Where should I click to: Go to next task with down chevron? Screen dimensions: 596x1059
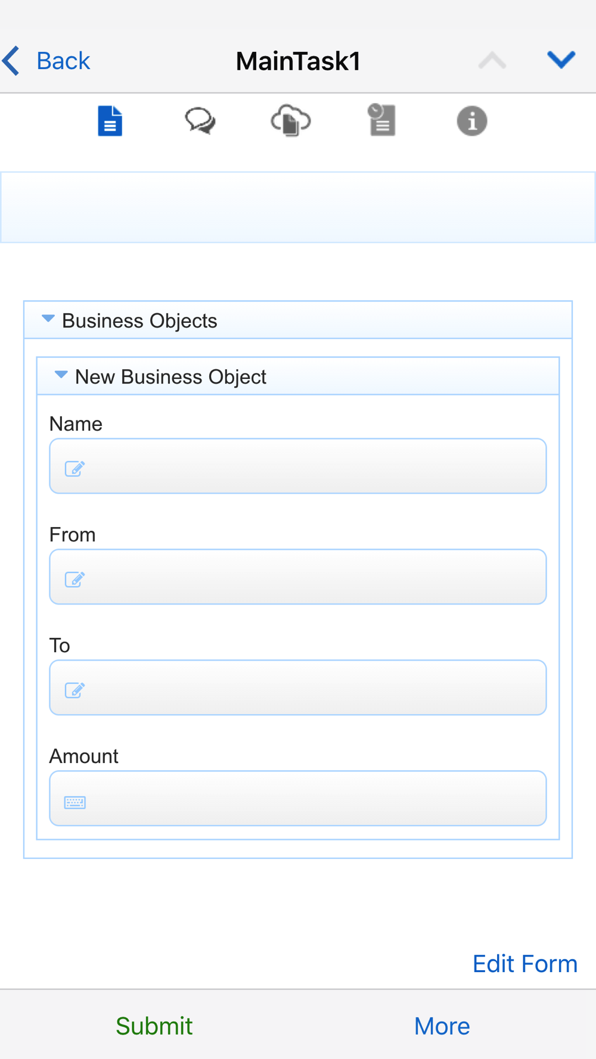pyautogui.click(x=561, y=60)
